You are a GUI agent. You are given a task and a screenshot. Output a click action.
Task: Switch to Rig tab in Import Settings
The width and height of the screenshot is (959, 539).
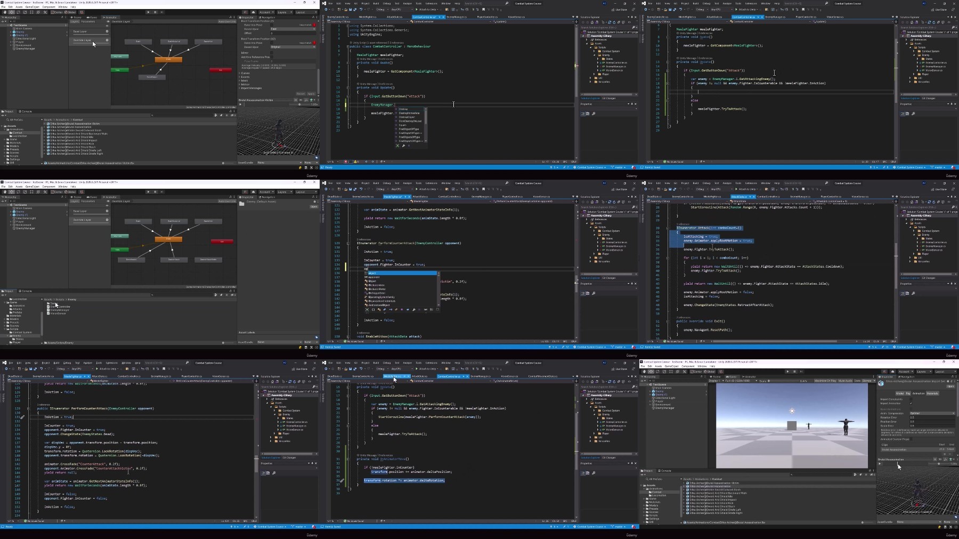click(908, 393)
